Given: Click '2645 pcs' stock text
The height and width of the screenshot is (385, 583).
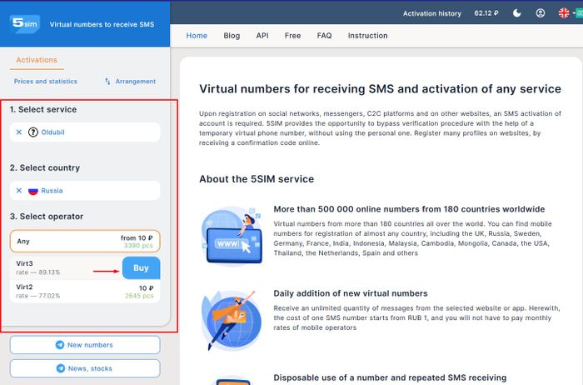Looking at the screenshot, I should (139, 296).
